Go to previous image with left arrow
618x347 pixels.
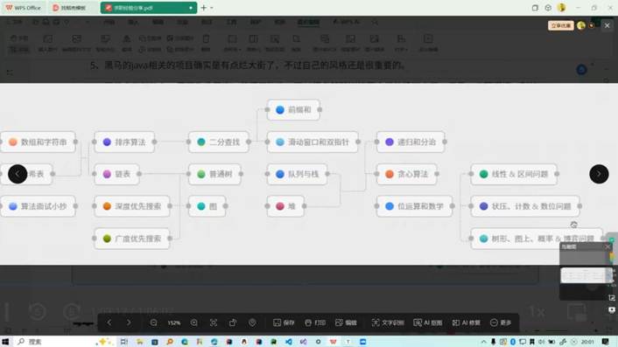[x=18, y=174]
